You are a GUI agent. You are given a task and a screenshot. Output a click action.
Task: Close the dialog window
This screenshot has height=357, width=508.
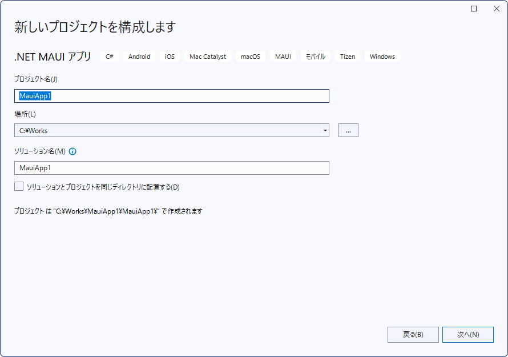497,9
